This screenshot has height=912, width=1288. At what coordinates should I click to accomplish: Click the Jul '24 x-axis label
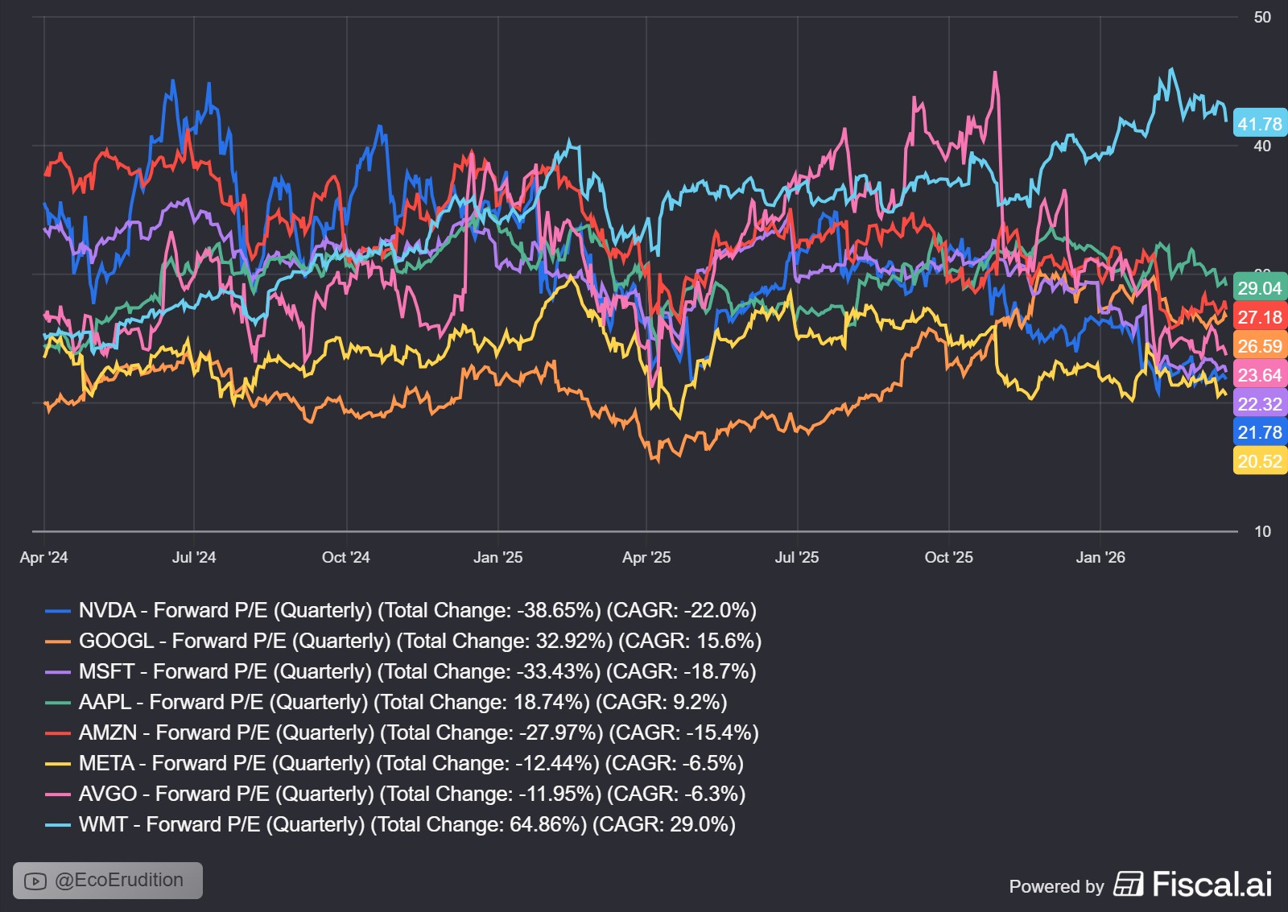point(194,557)
